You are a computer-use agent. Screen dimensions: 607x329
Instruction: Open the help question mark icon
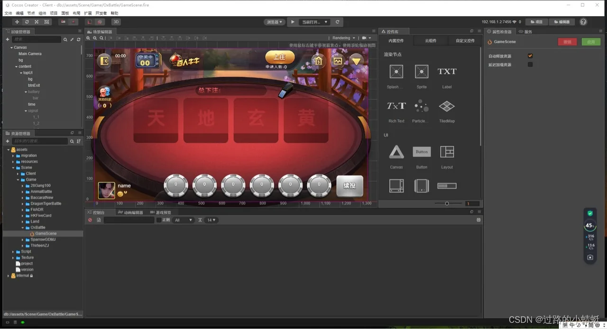583,22
